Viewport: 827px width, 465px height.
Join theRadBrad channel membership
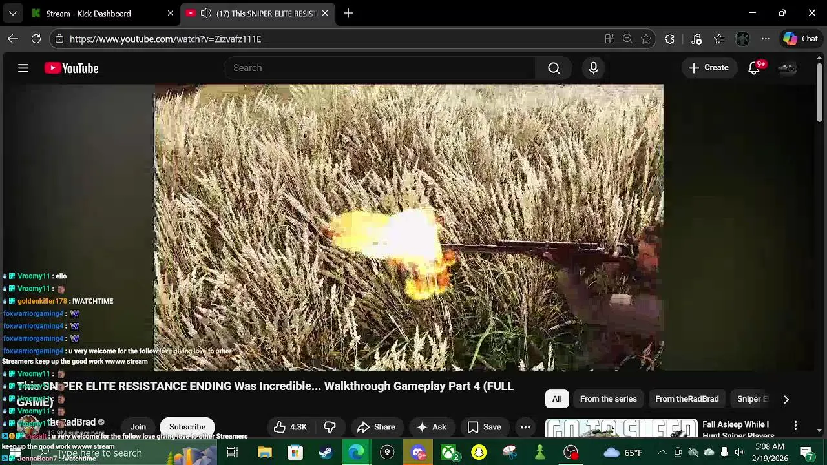coord(138,427)
